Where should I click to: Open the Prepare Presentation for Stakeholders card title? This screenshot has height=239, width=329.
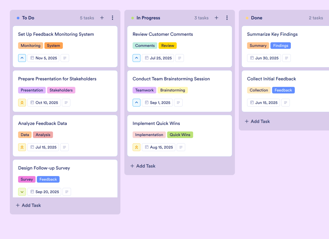click(x=57, y=79)
